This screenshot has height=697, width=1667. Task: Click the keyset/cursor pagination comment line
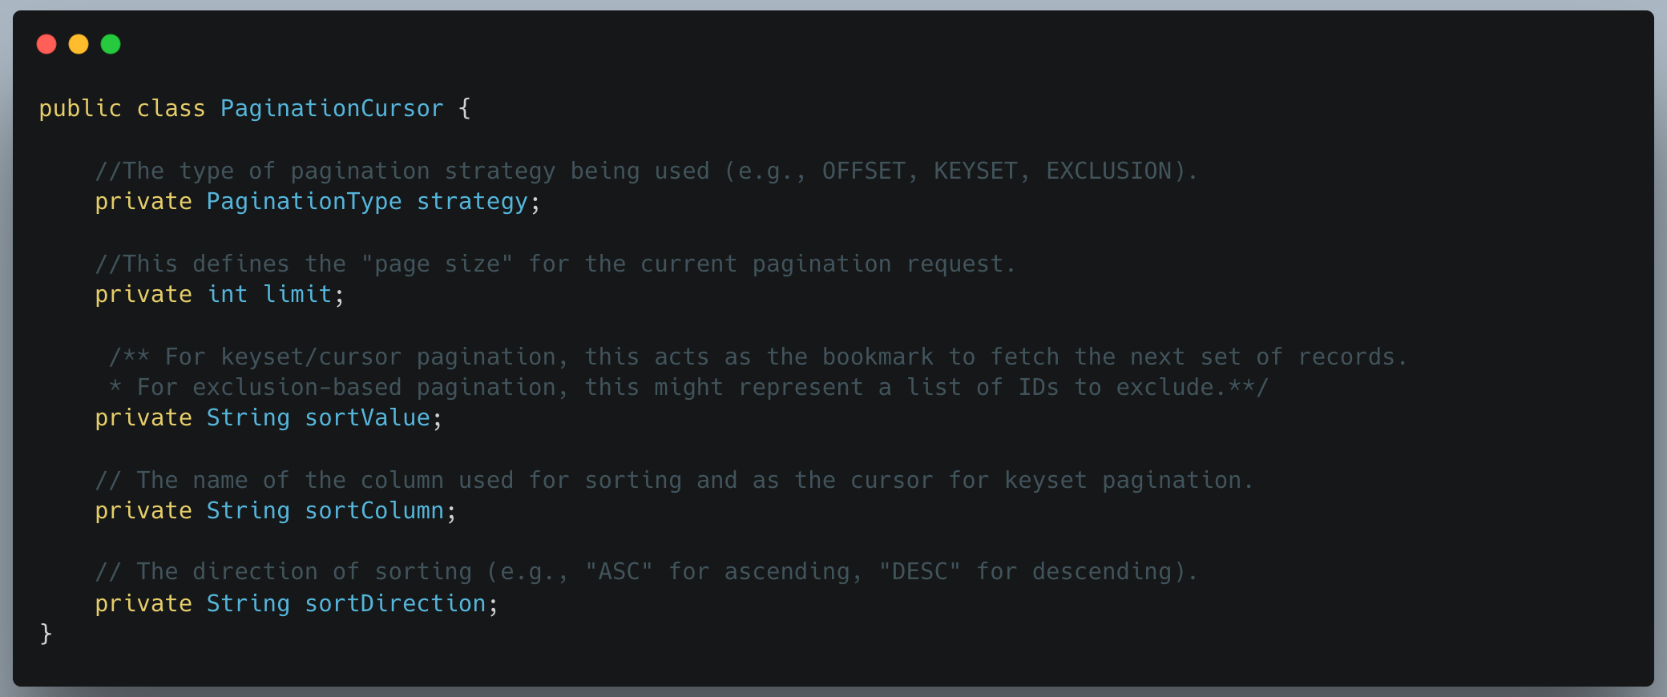point(758,357)
